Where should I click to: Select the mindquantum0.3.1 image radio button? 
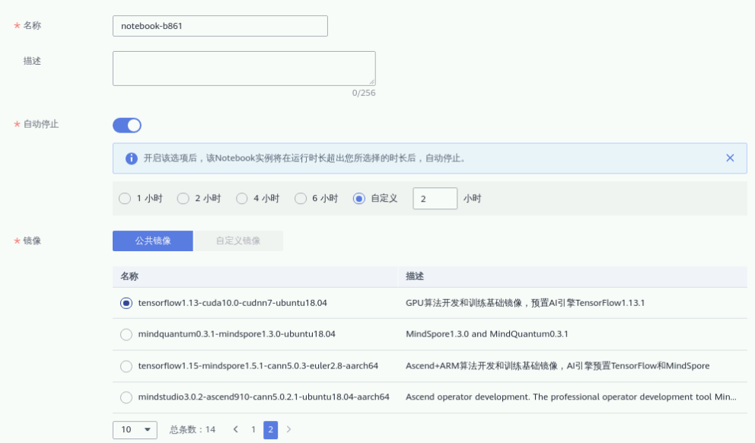tap(126, 334)
